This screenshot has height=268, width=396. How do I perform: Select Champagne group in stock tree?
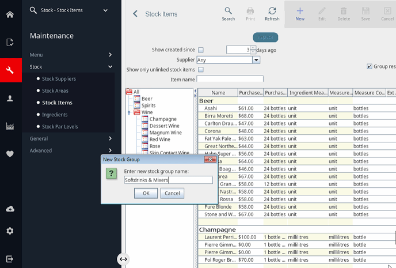[159, 119]
